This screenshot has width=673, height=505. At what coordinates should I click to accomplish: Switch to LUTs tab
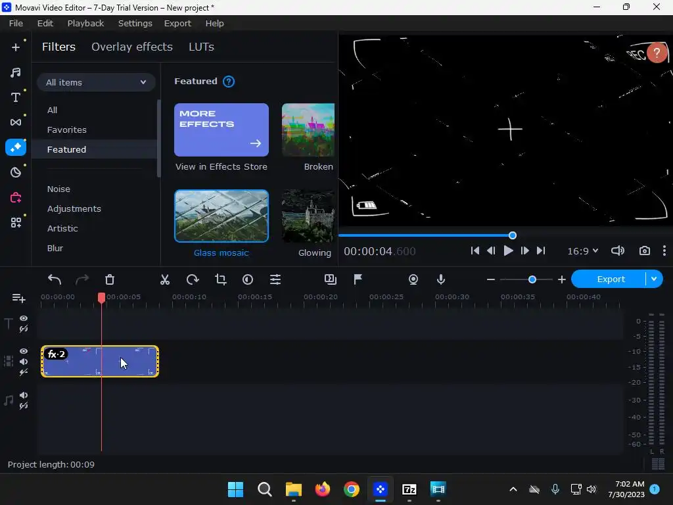[x=201, y=47]
